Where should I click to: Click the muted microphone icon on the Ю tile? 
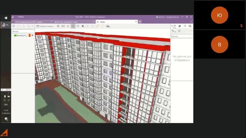click(242, 26)
